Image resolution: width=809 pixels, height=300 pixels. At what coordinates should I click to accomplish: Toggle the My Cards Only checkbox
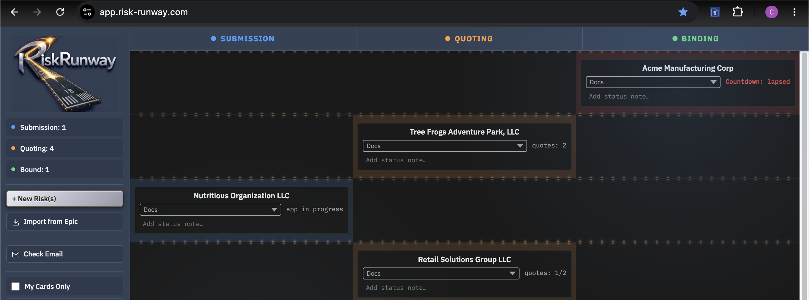pos(15,286)
